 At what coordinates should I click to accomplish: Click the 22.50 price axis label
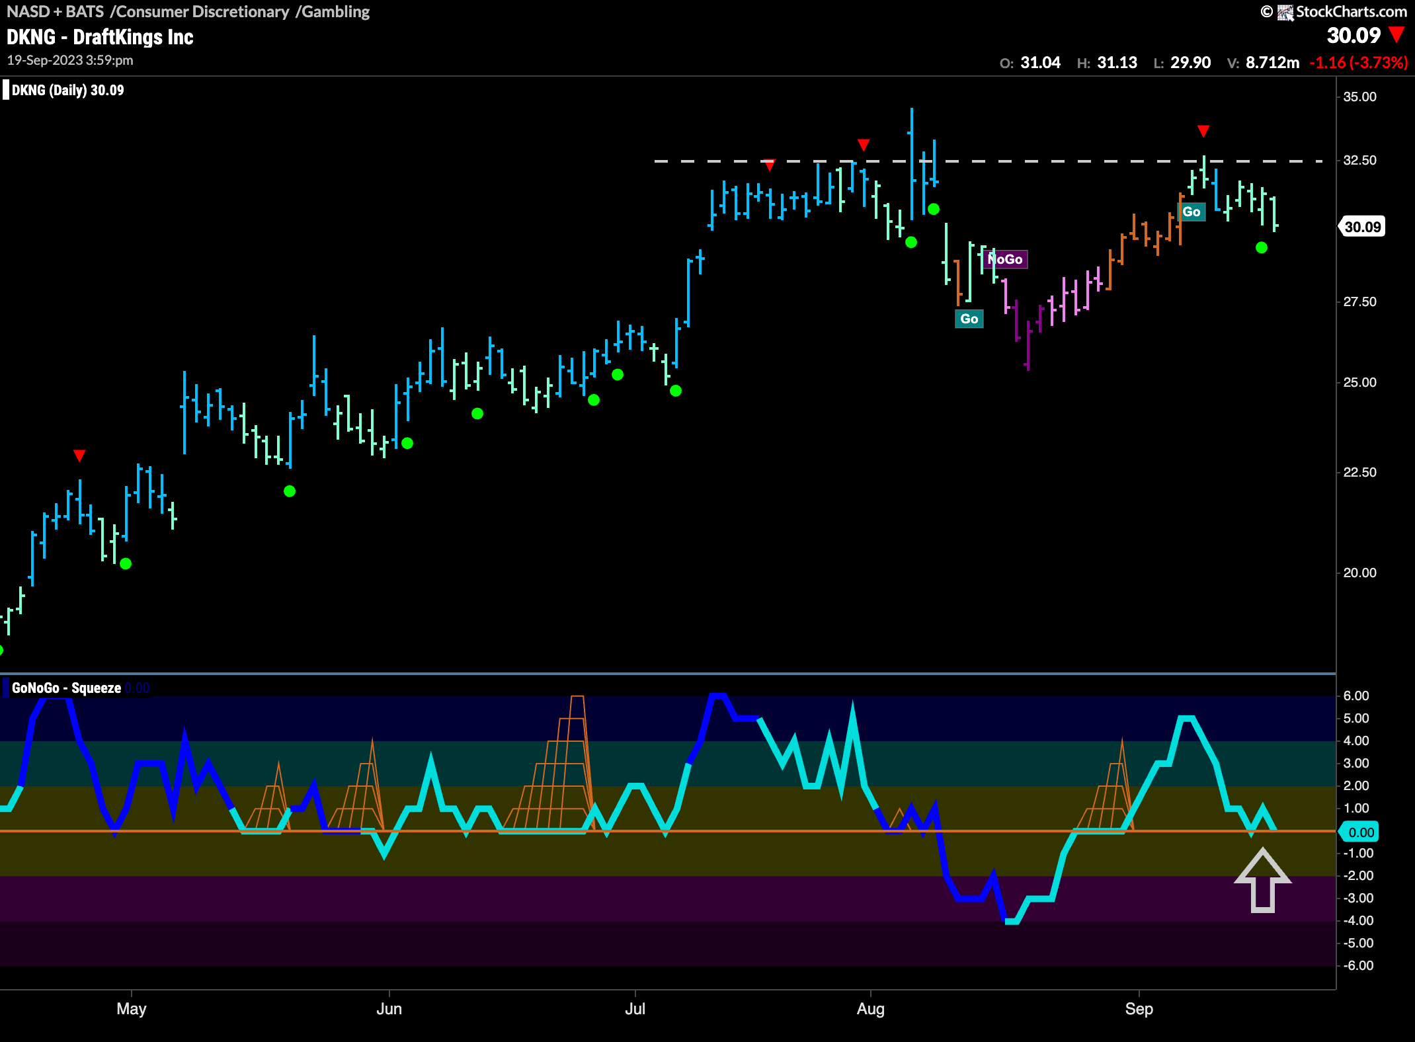pos(1359,473)
